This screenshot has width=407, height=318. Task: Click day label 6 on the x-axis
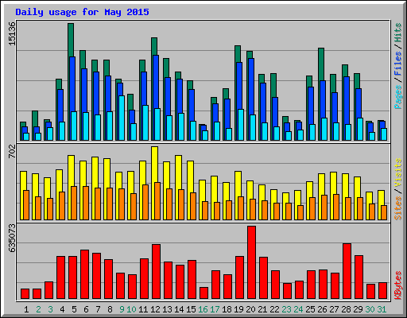tap(86, 309)
